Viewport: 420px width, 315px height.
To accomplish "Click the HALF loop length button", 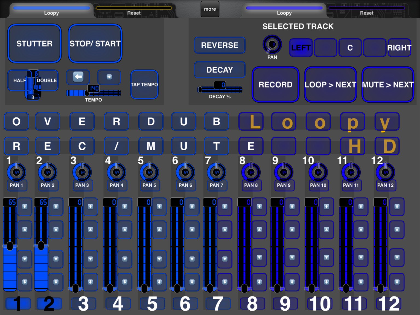I will tap(19, 80).
